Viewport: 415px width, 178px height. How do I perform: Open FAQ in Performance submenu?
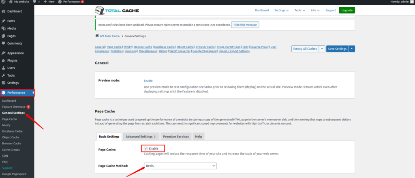tap(5, 162)
